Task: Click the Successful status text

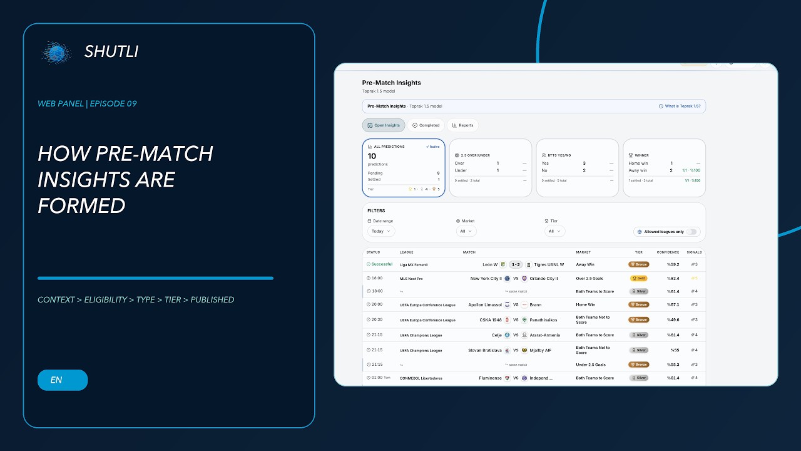Action: click(382, 264)
